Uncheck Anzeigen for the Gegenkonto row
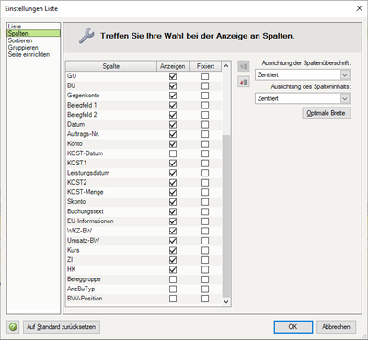This screenshot has height=340, width=368. pos(173,96)
